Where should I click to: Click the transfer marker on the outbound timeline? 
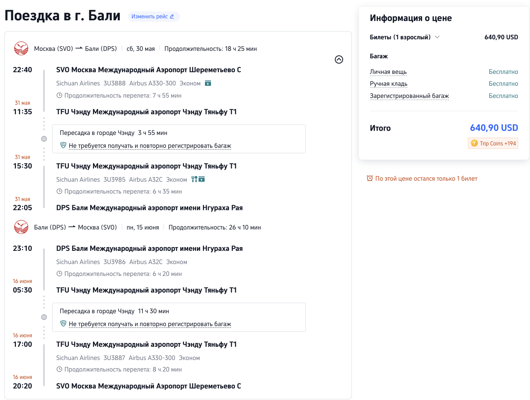pyautogui.click(x=44, y=139)
